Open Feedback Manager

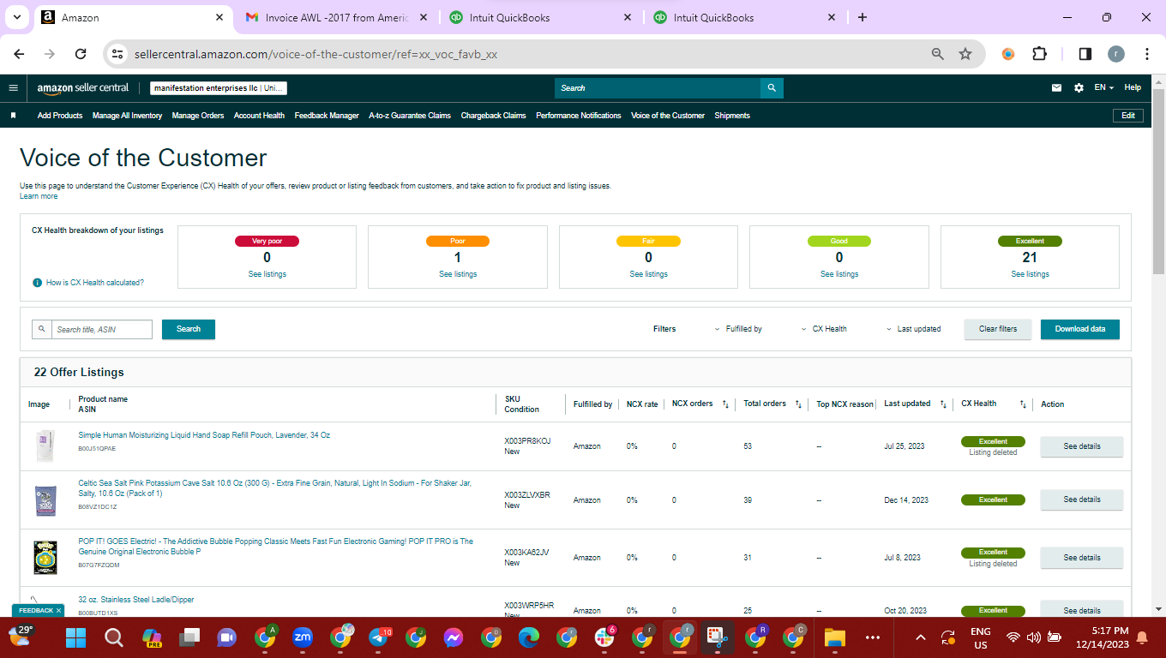[x=327, y=116]
